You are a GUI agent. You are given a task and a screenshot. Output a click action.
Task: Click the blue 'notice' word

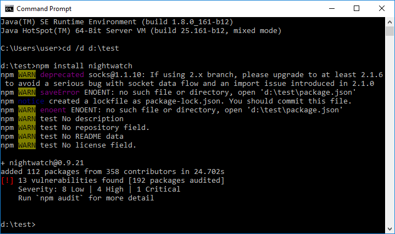coord(31,101)
